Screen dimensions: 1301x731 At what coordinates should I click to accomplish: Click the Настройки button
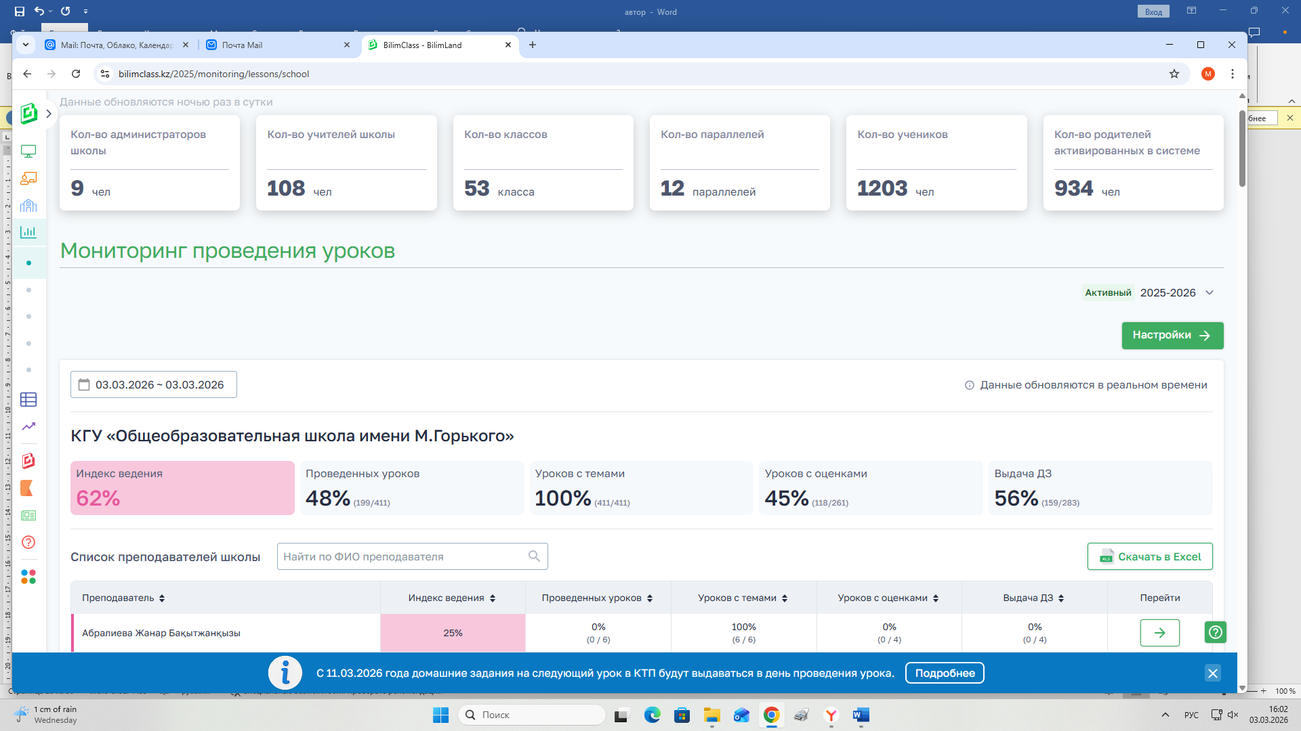point(1172,336)
